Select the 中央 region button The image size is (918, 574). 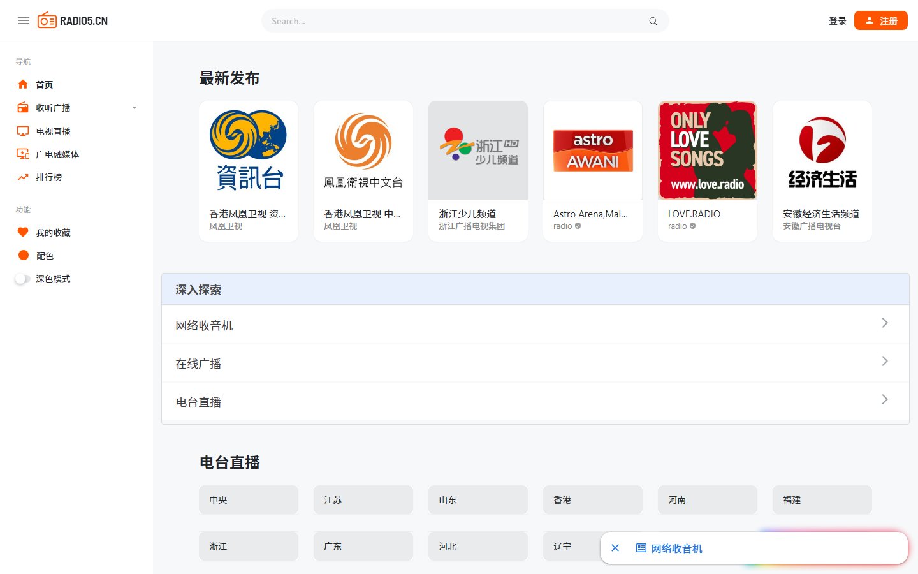[249, 500]
